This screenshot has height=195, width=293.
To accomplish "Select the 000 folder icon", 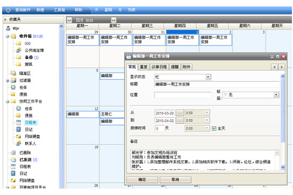I will coord(18,44).
